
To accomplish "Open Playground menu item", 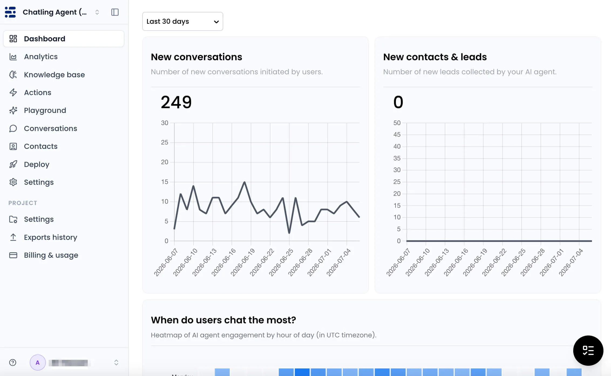I will click(x=64, y=110).
